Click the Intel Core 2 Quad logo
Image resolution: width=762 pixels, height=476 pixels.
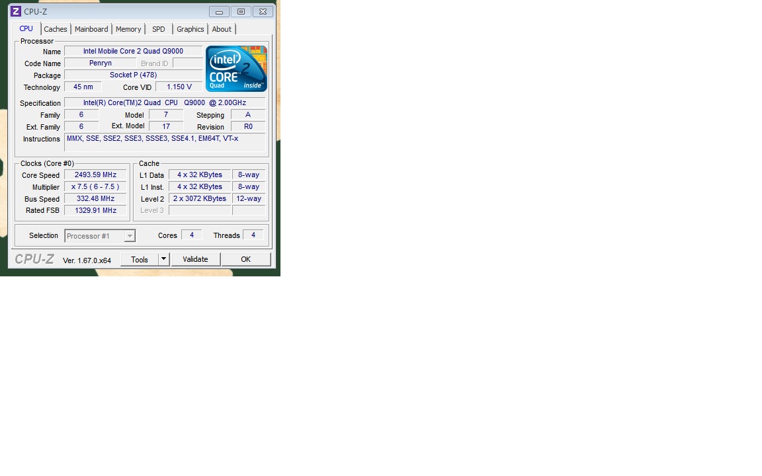(236, 69)
